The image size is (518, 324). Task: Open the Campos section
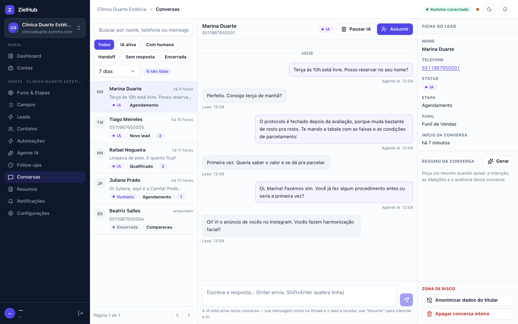click(45, 105)
